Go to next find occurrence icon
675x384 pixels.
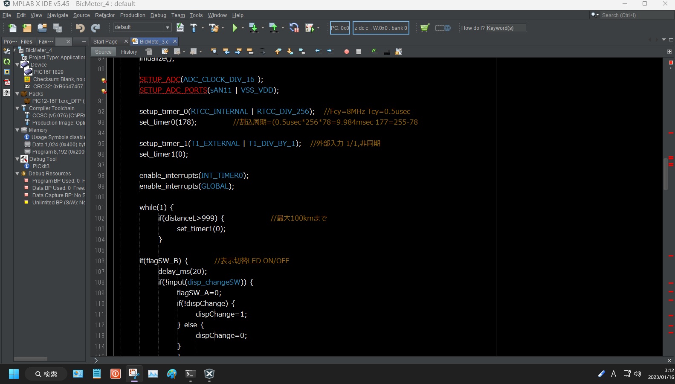[238, 52]
